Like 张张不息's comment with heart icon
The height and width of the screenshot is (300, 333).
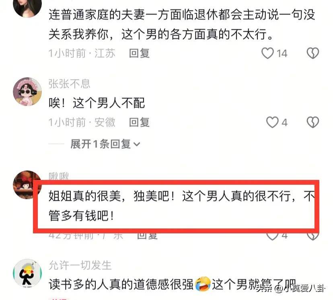tap(272, 122)
